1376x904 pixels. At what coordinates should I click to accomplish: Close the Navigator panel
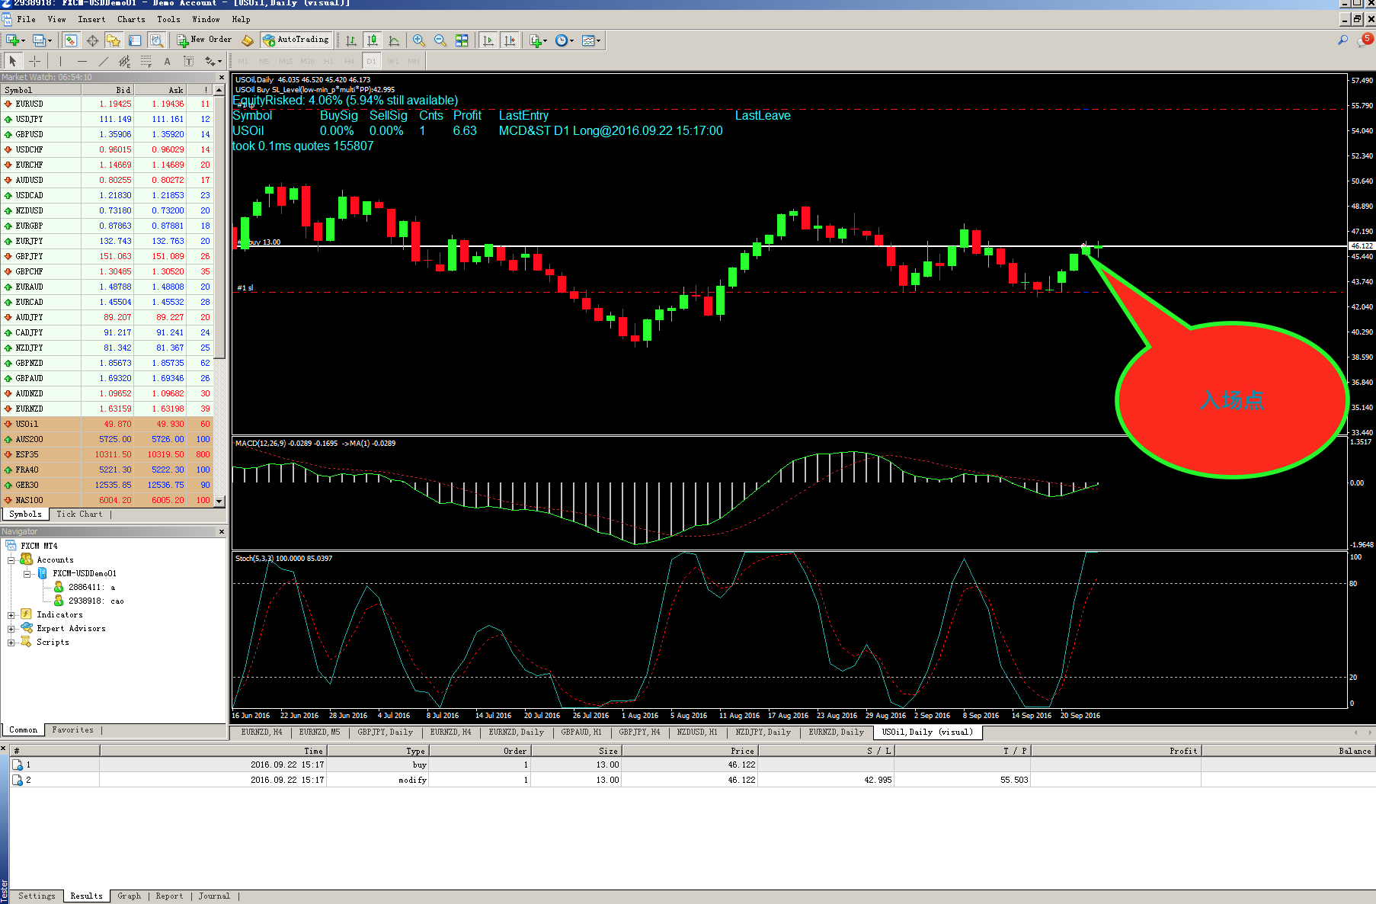pos(222,531)
